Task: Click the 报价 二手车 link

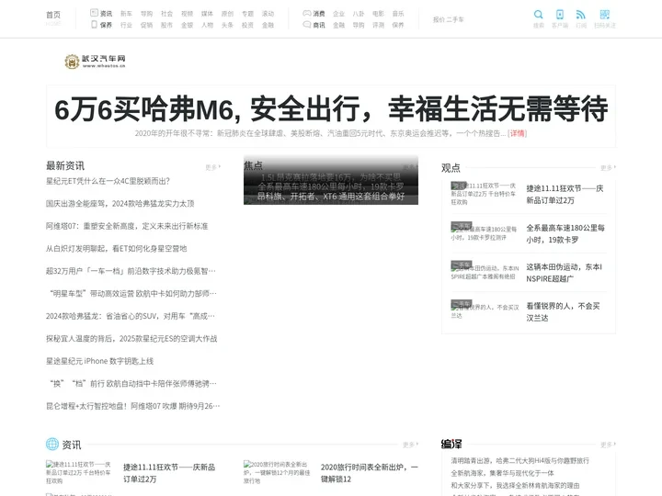Action: tap(449, 19)
